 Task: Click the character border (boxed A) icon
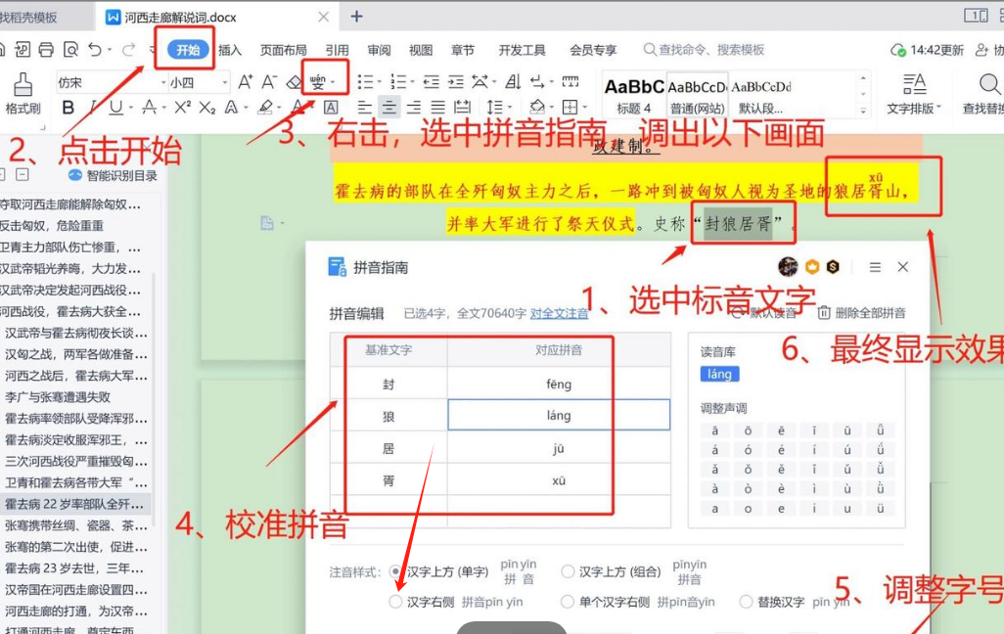[x=331, y=108]
